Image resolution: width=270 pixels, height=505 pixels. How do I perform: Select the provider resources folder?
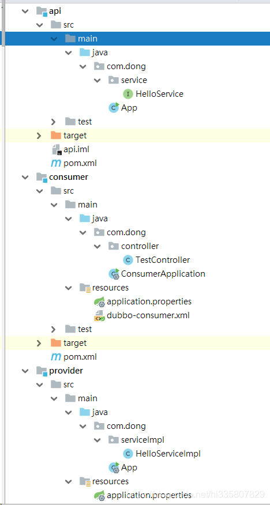110,481
